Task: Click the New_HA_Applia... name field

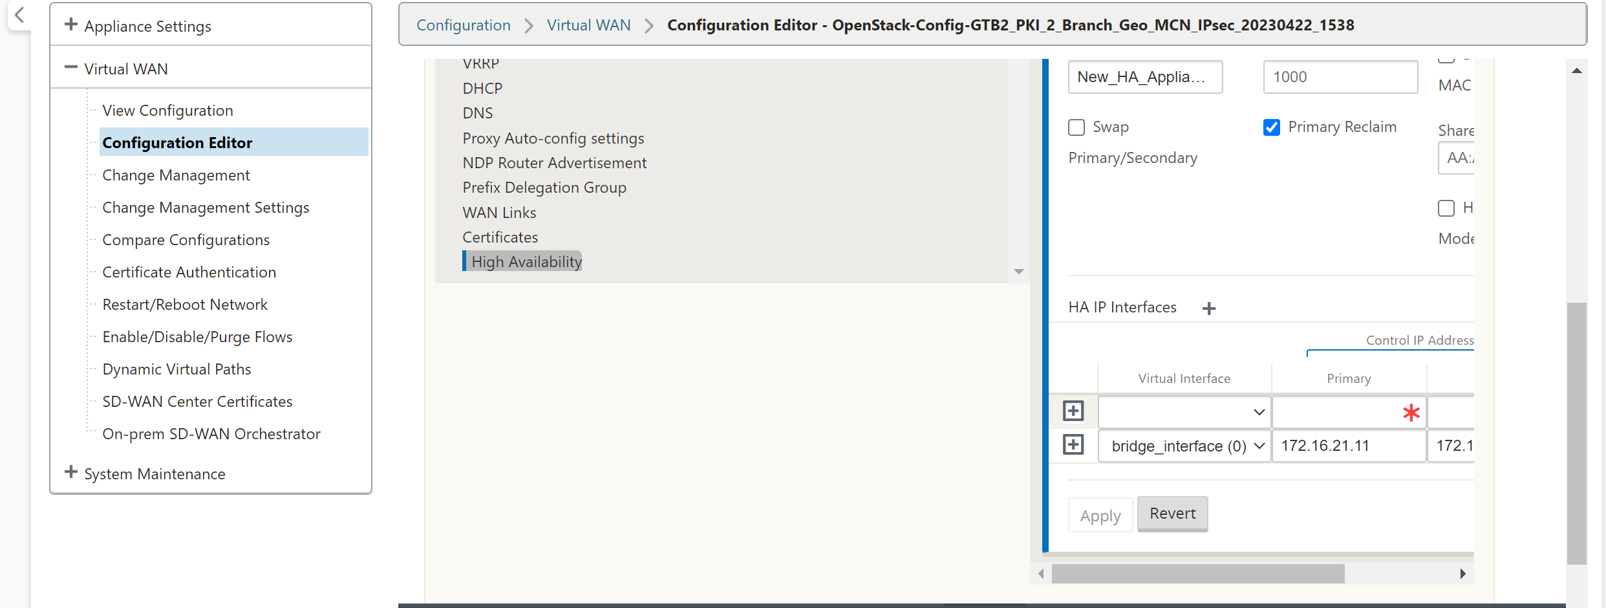Action: click(1145, 77)
